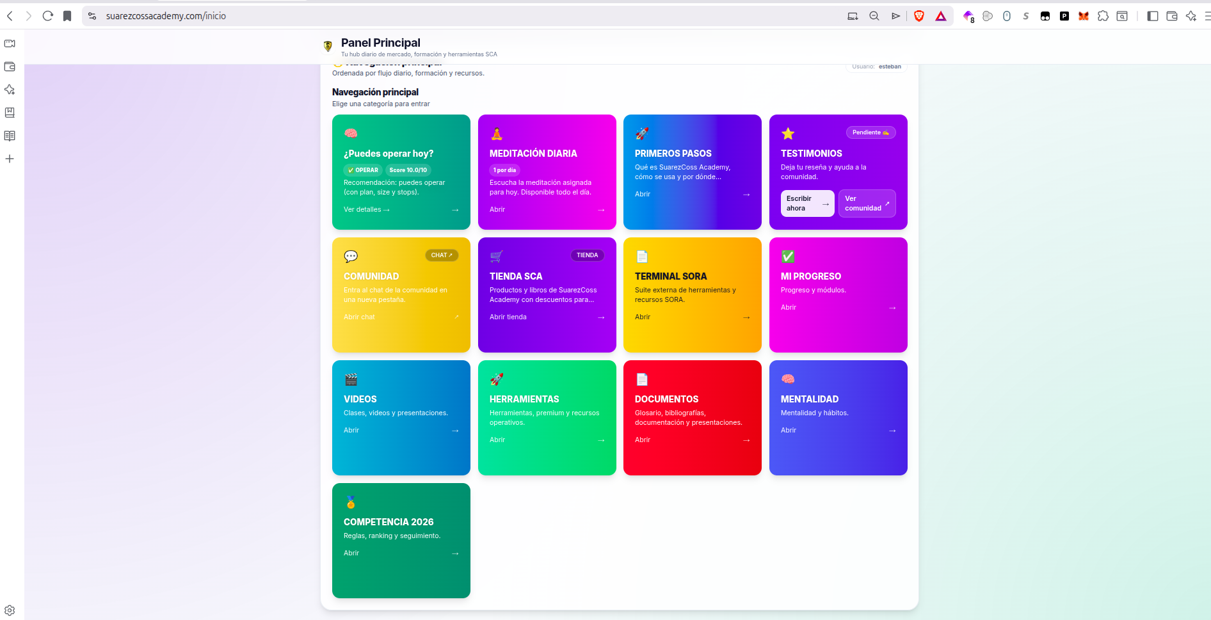1211x620 pixels.
Task: Open the reading list sidebar icon
Action: 10,136
